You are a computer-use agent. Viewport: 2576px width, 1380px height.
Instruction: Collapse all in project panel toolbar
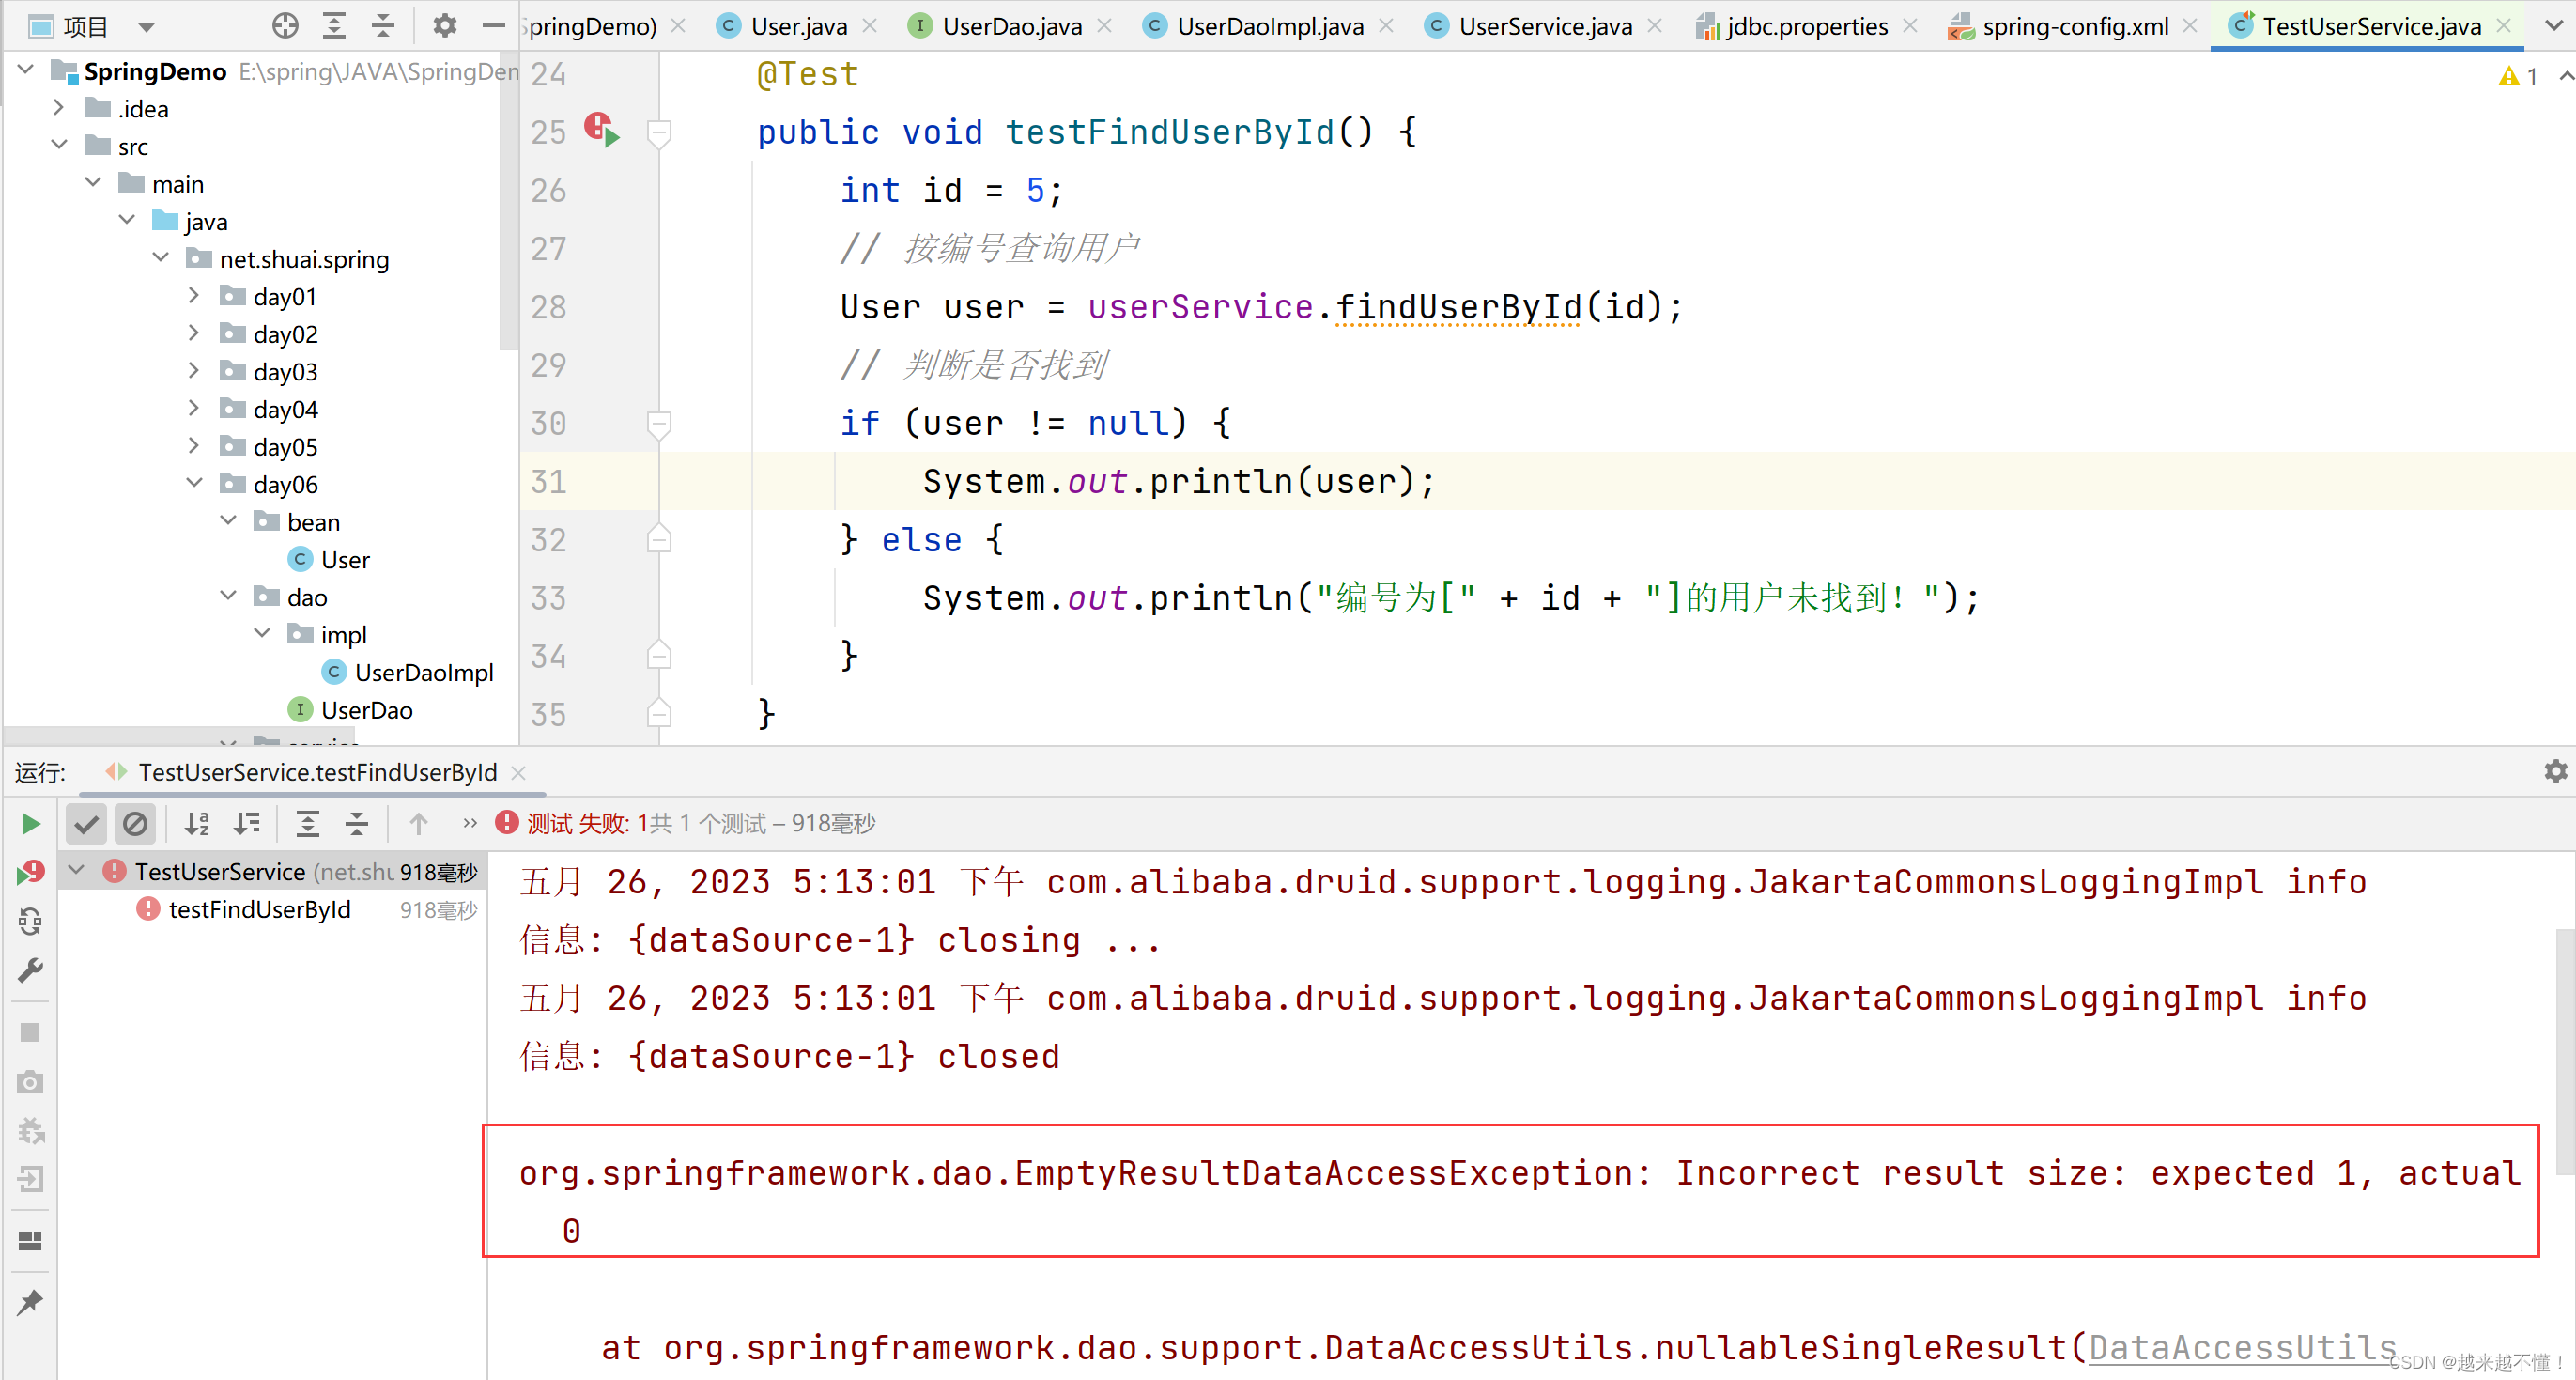(383, 26)
